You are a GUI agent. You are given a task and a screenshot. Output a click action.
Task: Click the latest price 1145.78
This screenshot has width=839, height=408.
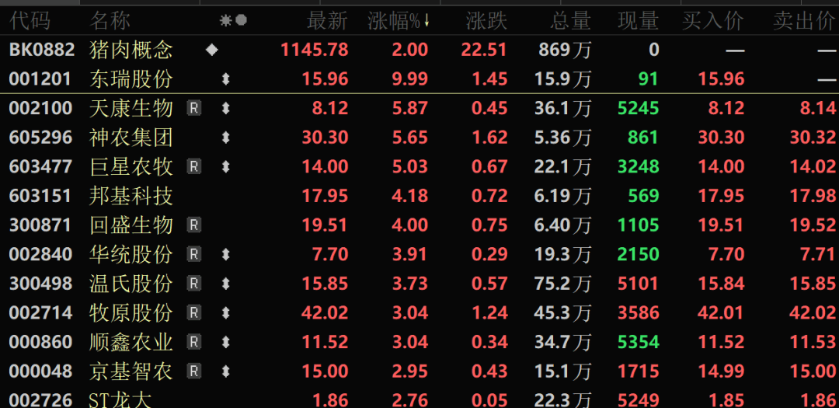[x=315, y=51]
